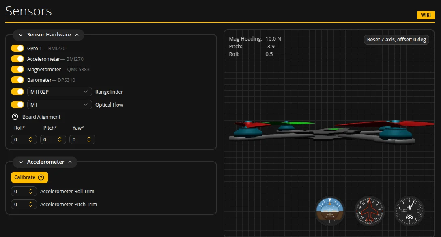Click the Board Alignment help icon
441x237 pixels.
click(15, 117)
